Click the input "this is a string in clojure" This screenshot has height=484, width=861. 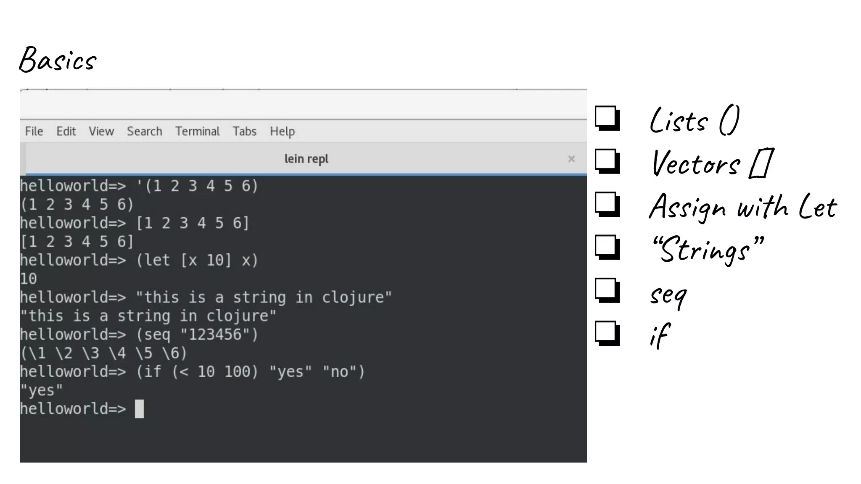click(264, 297)
